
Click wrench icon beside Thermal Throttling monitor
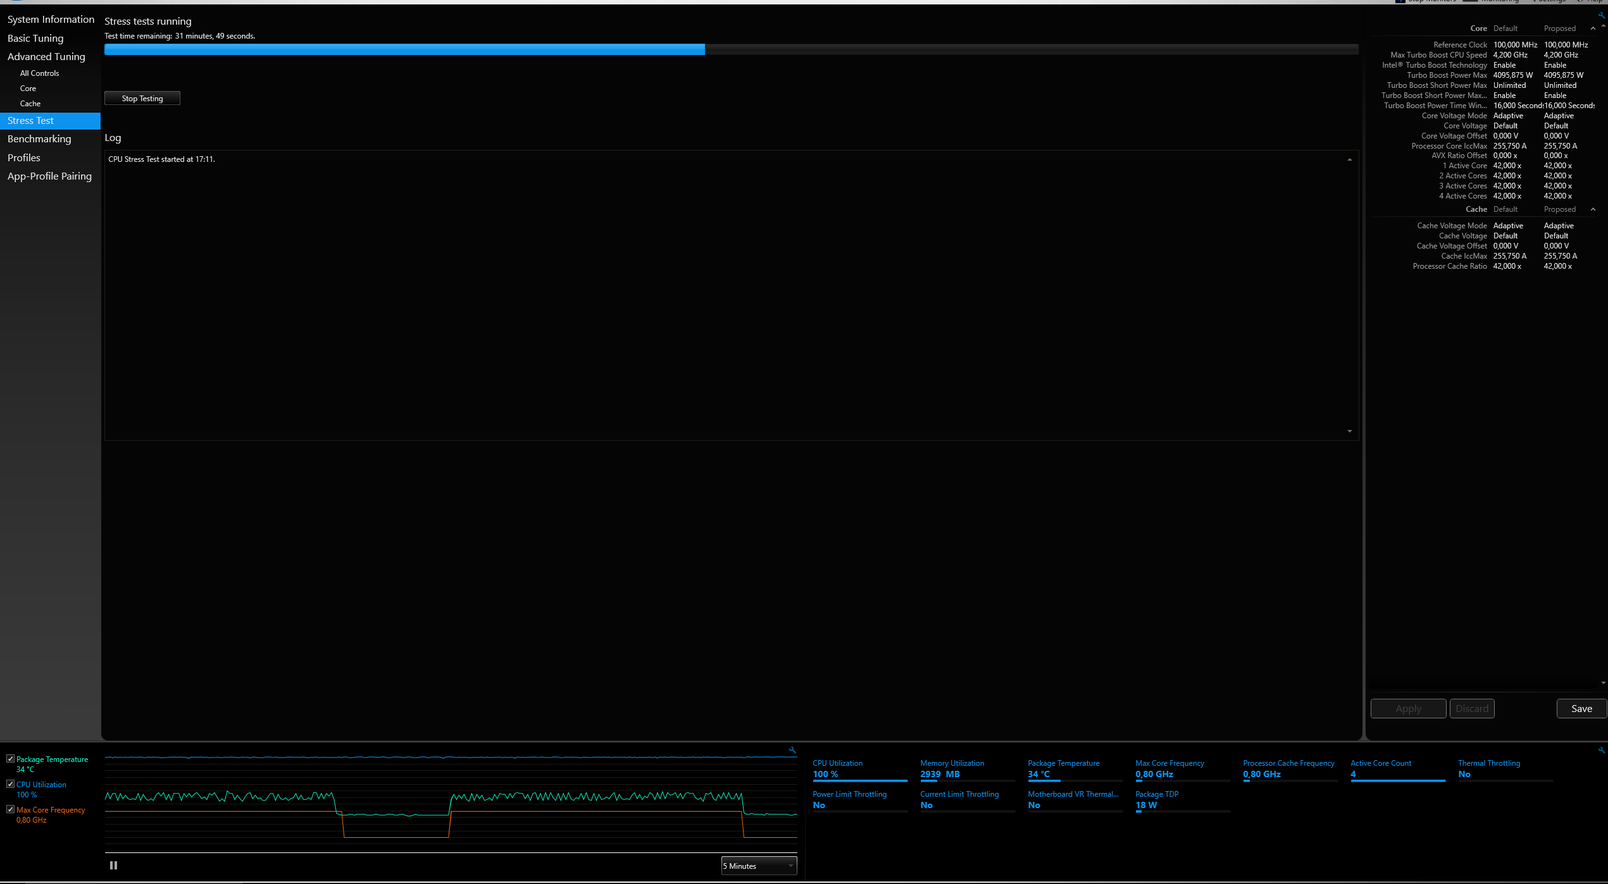[1601, 751]
